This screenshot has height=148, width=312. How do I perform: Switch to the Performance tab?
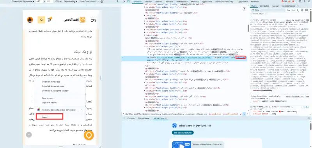click(182, 2)
